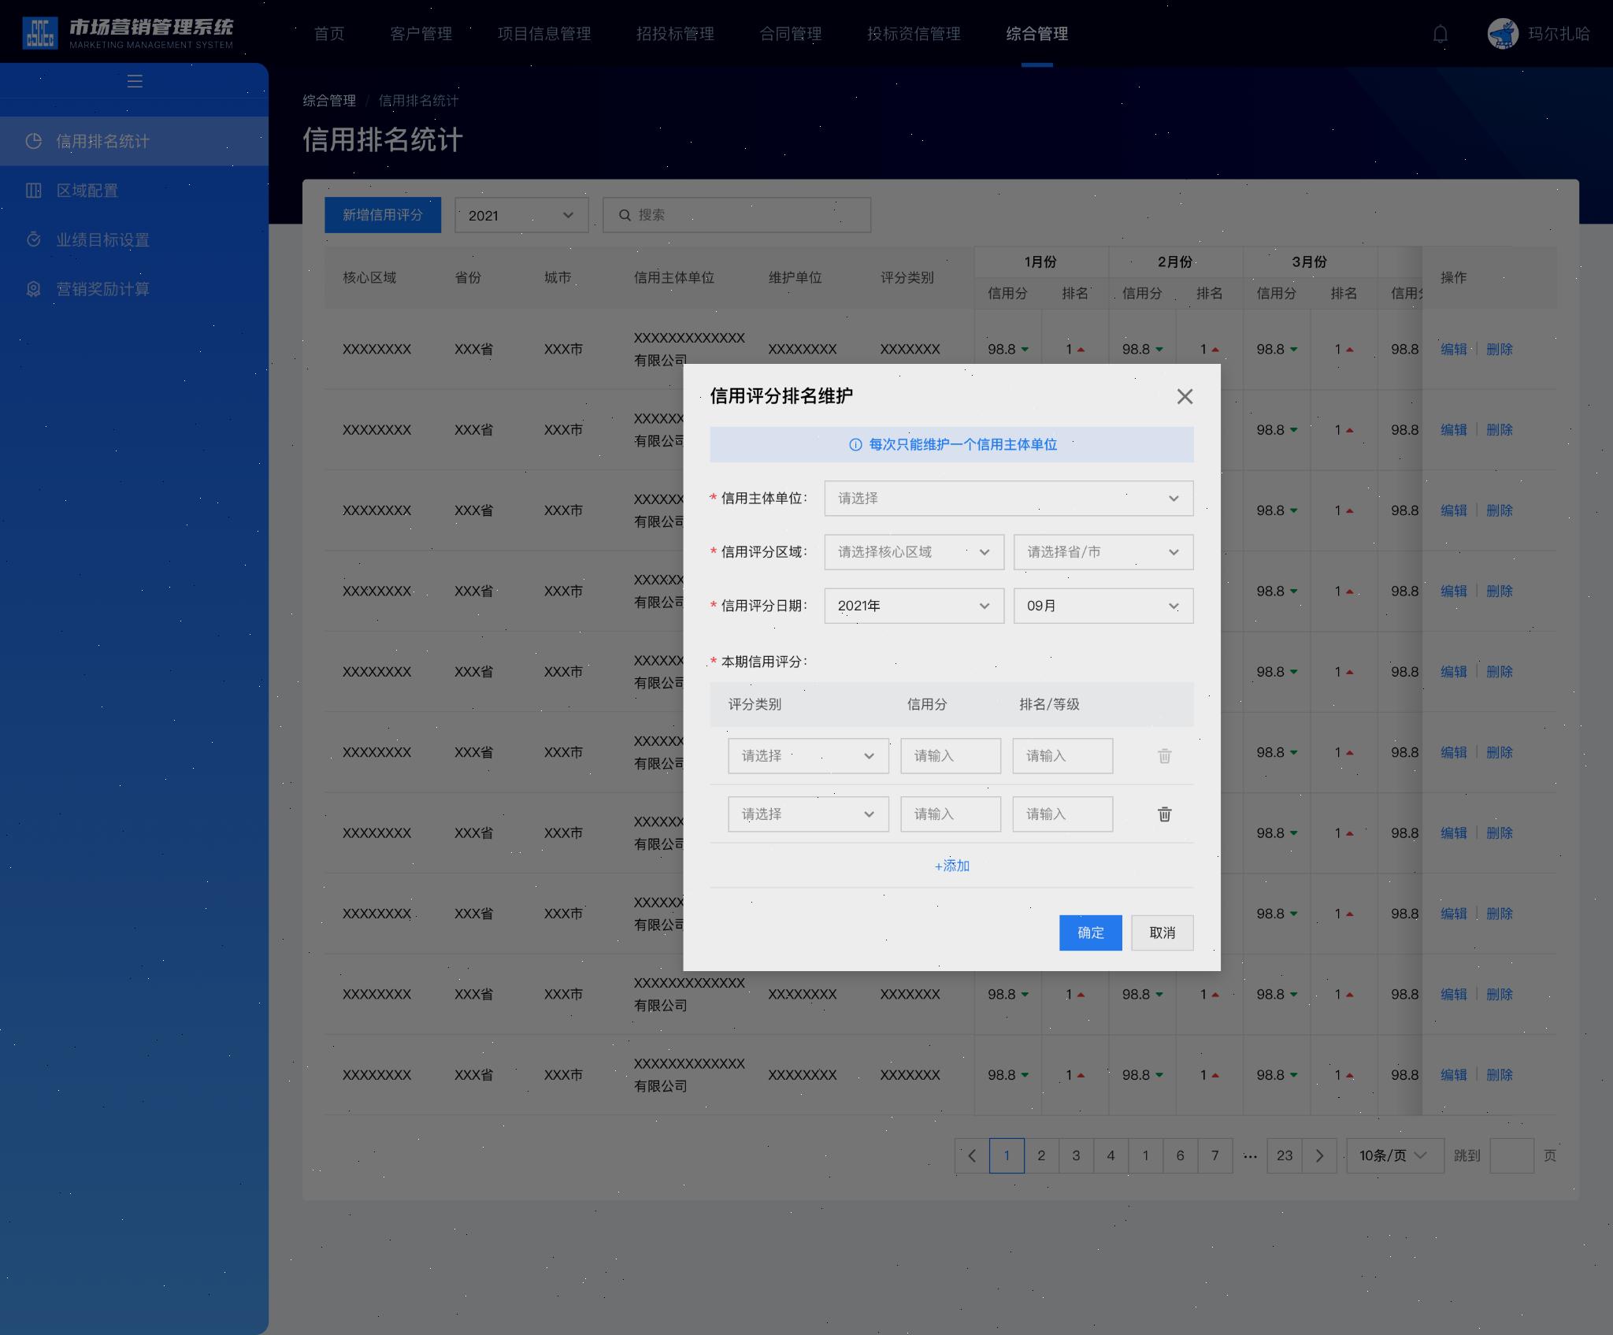Image resolution: width=1613 pixels, height=1335 pixels.
Task: Click the 信用排名统计 sidebar pie icon
Action: tap(33, 141)
